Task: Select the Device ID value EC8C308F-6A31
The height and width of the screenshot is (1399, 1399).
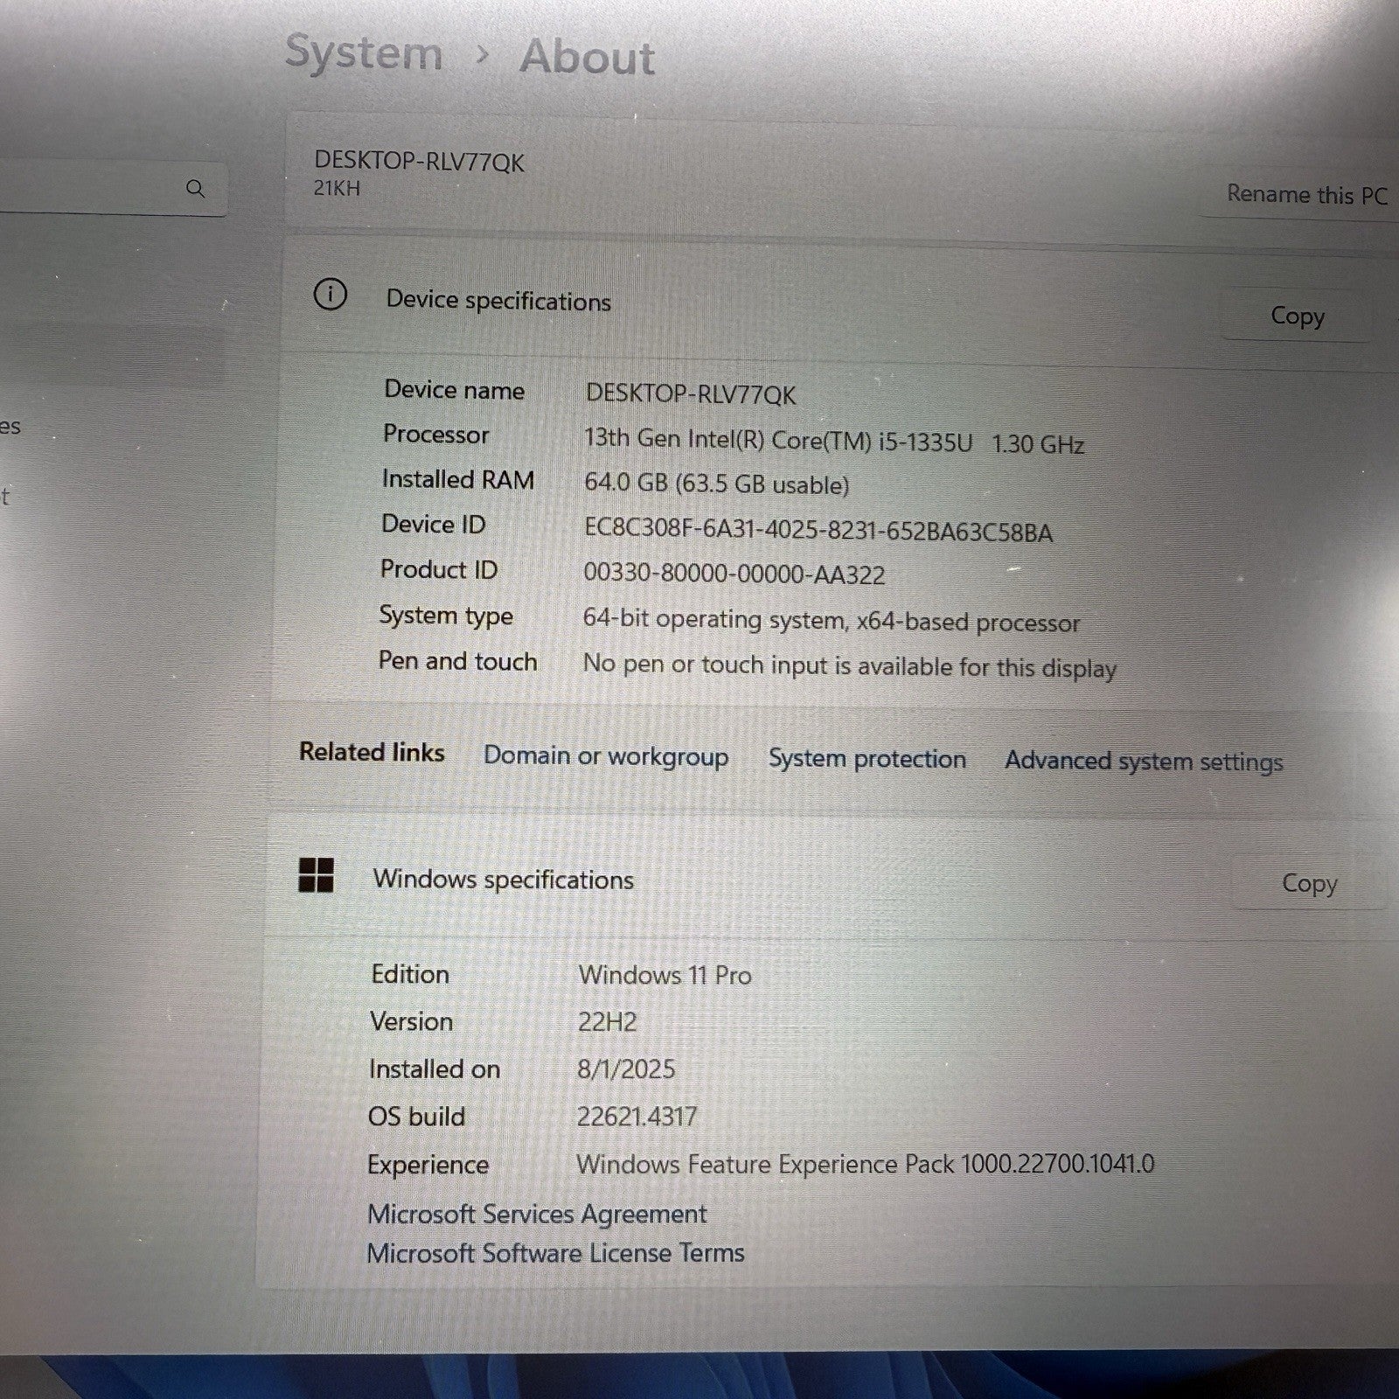Action: [x=818, y=531]
